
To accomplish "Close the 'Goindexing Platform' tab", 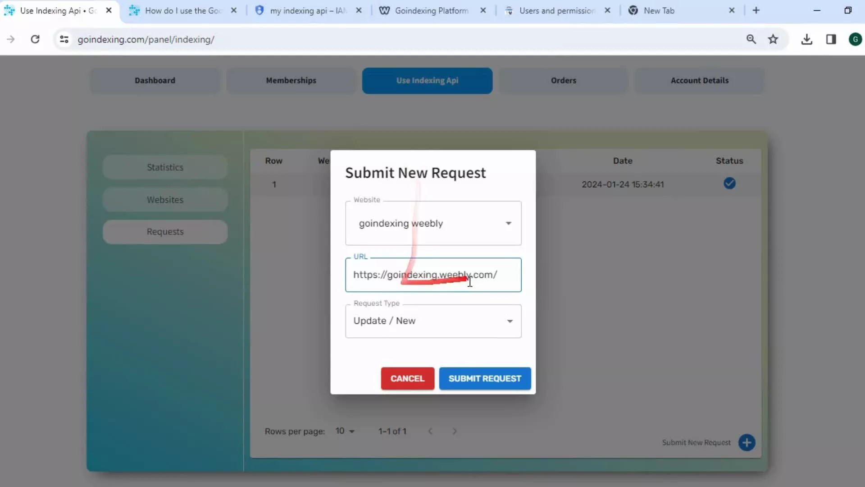I will [483, 10].
